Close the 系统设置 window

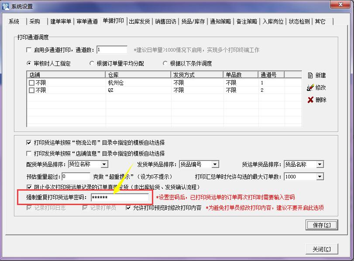click(x=340, y=4)
